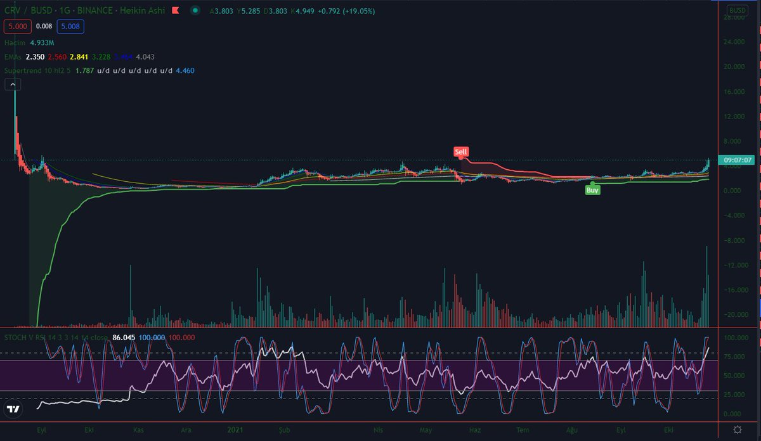Click the Haz month label on time axis
Viewport: 761px width, 441px height.
tap(474, 430)
